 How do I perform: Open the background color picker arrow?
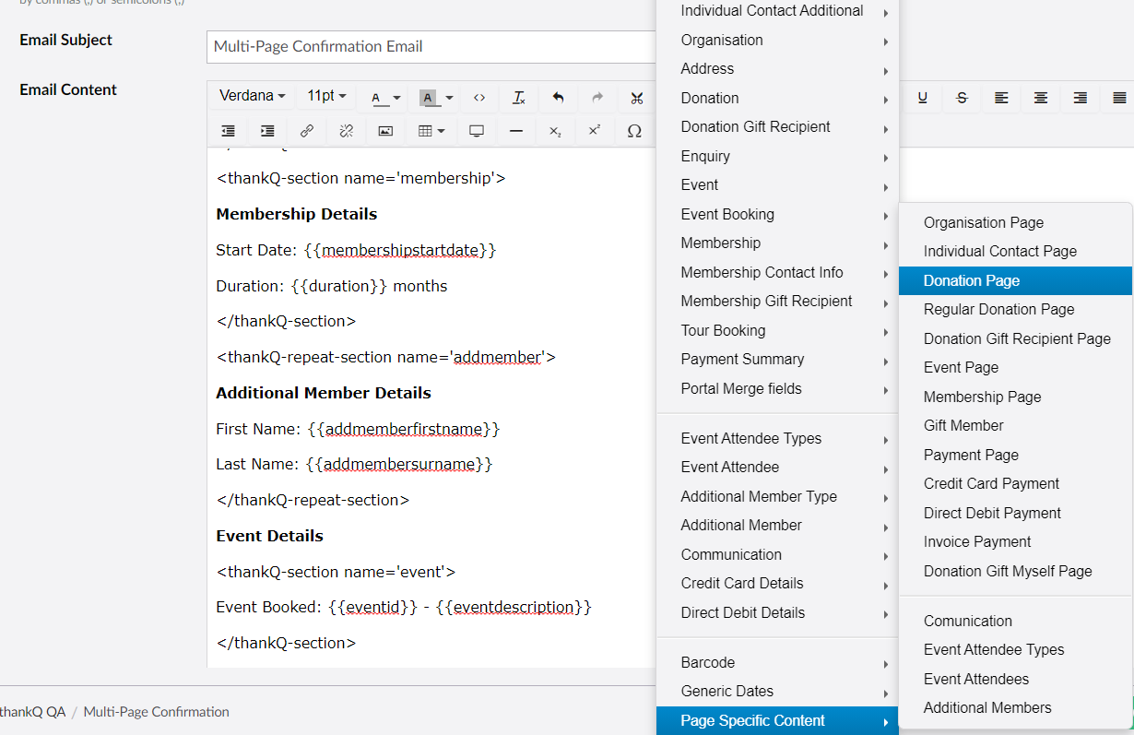pos(450,98)
